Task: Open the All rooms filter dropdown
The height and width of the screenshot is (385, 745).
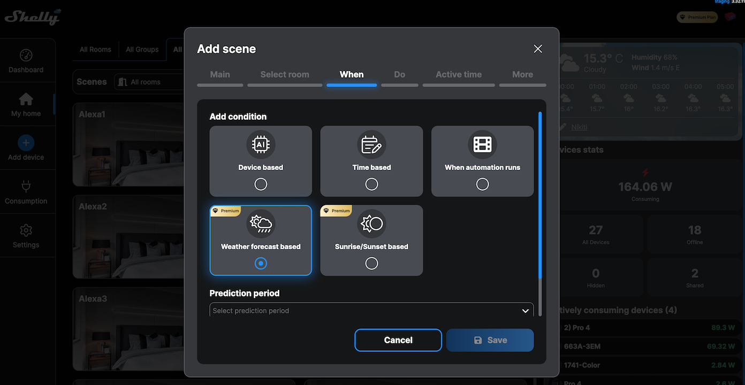Action: pyautogui.click(x=146, y=82)
